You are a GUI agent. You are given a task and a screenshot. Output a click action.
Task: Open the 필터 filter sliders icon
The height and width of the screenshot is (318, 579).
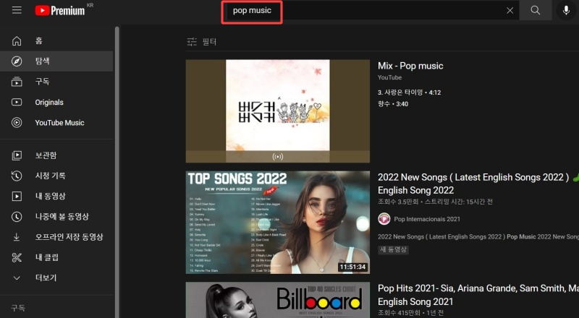click(x=192, y=42)
